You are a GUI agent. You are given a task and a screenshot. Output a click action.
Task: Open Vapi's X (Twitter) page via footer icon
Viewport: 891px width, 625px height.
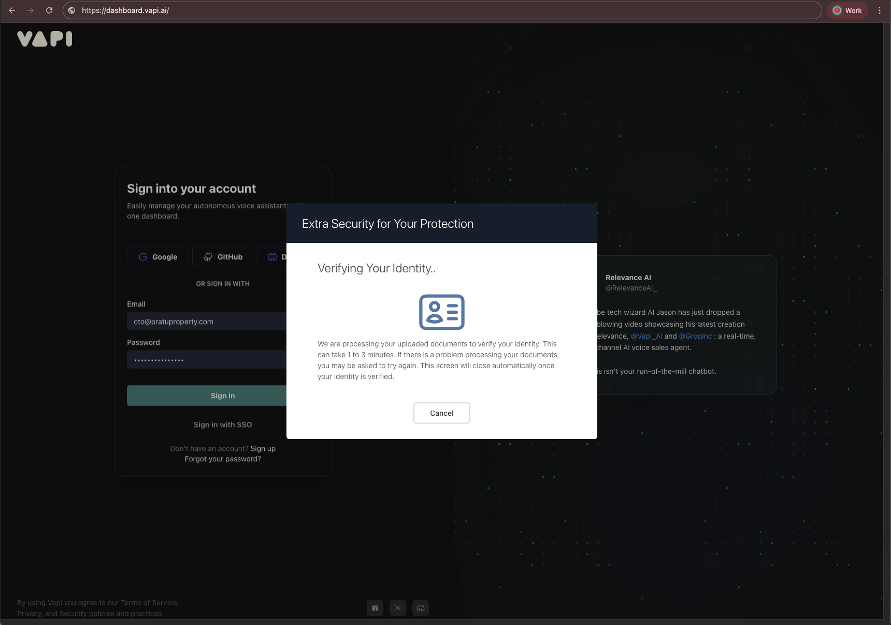(398, 608)
